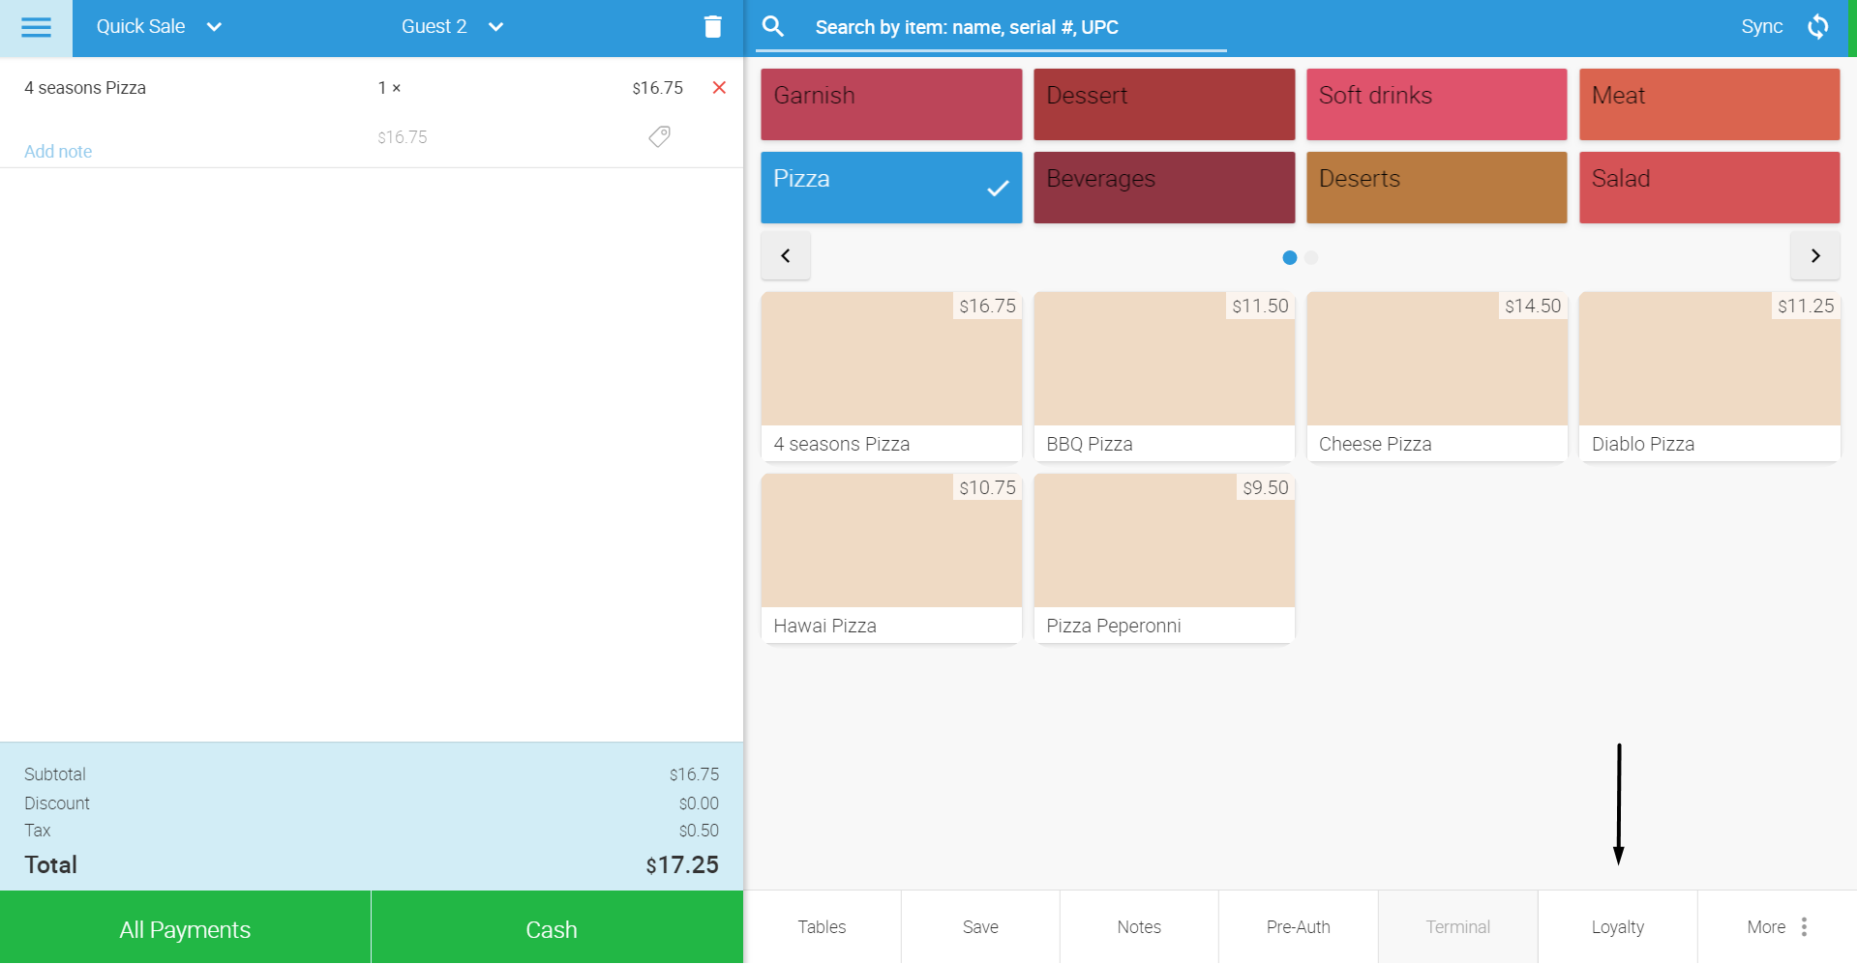Go to next category page arrow

[1815, 256]
